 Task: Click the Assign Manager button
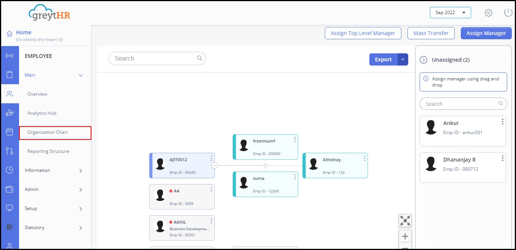486,33
